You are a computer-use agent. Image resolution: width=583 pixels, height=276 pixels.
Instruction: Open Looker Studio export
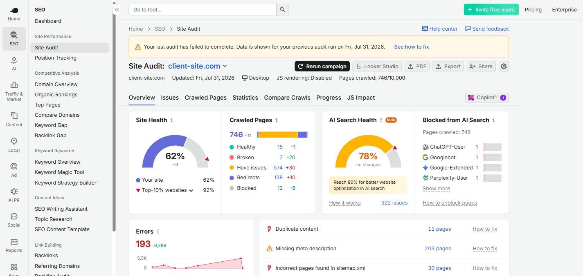pos(377,66)
